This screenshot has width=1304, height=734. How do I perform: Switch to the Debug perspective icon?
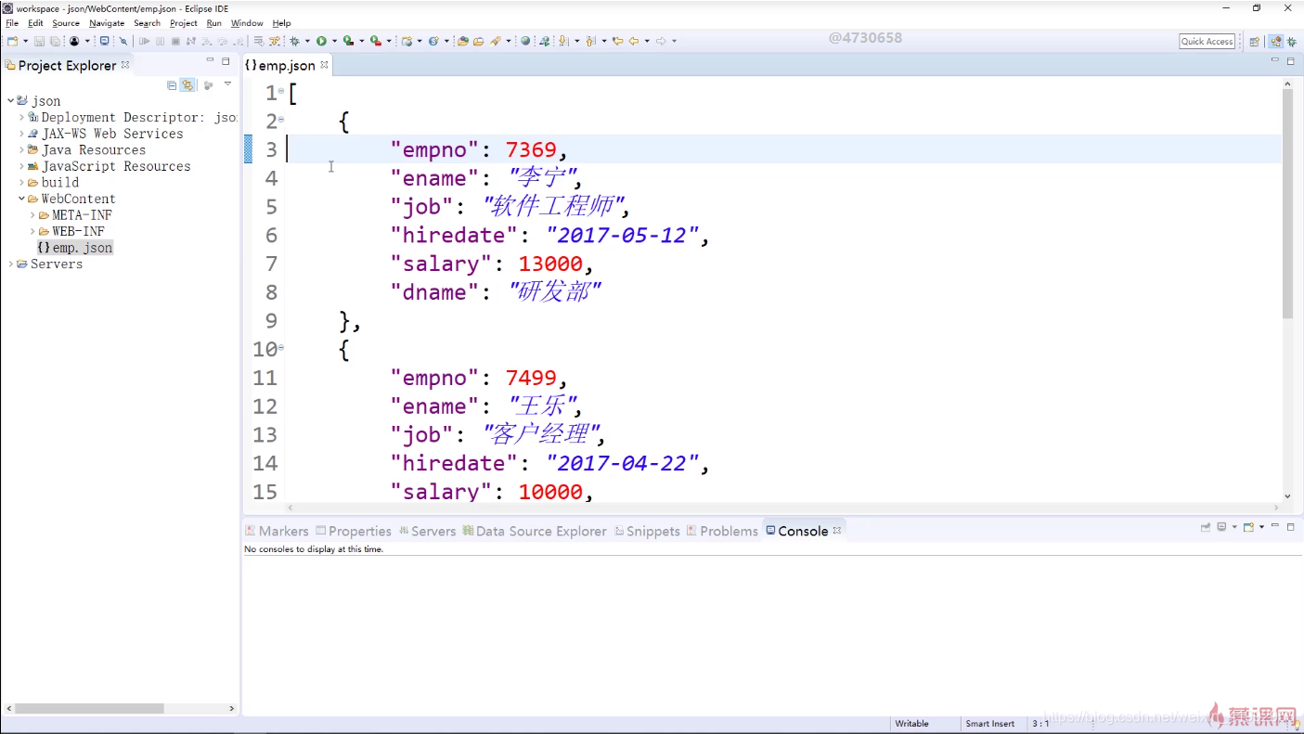(1292, 42)
